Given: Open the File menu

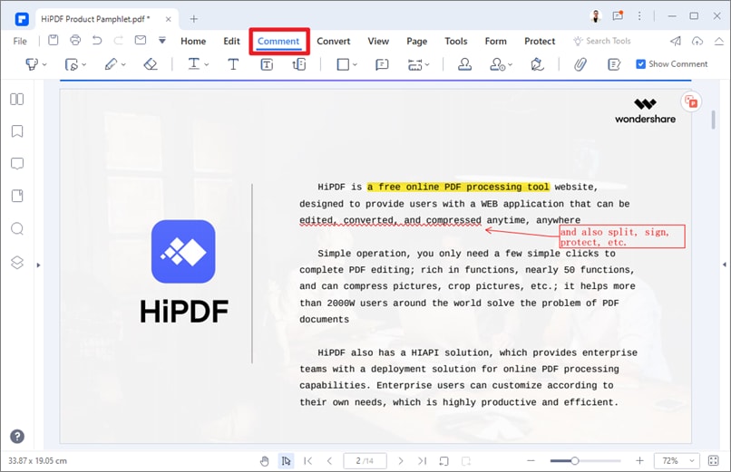Looking at the screenshot, I should pos(20,41).
